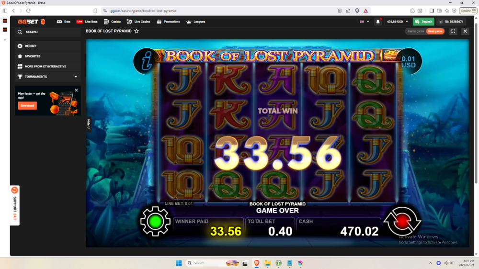Reload the browser page
The width and height of the screenshot is (479, 269).
(28, 11)
